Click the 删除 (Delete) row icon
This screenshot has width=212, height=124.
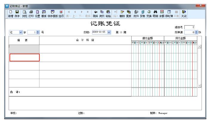[122, 14]
